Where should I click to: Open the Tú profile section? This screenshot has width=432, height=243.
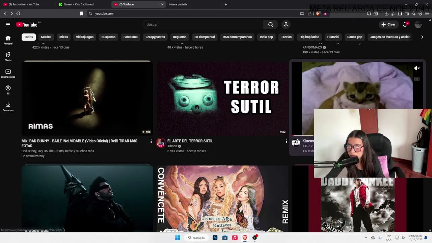click(x=8, y=90)
